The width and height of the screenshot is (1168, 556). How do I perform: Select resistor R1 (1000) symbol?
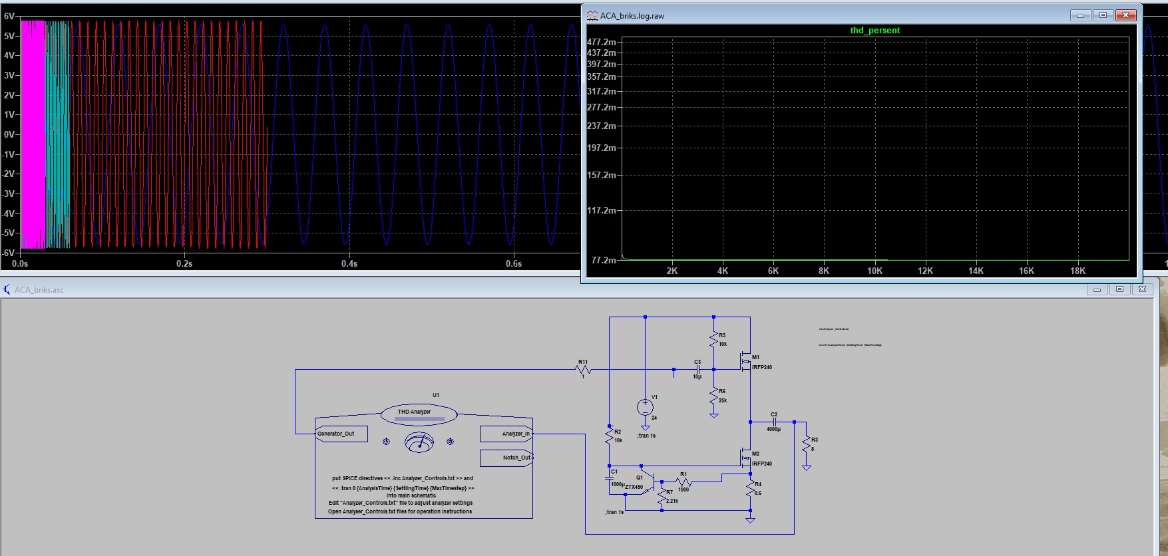coord(683,482)
